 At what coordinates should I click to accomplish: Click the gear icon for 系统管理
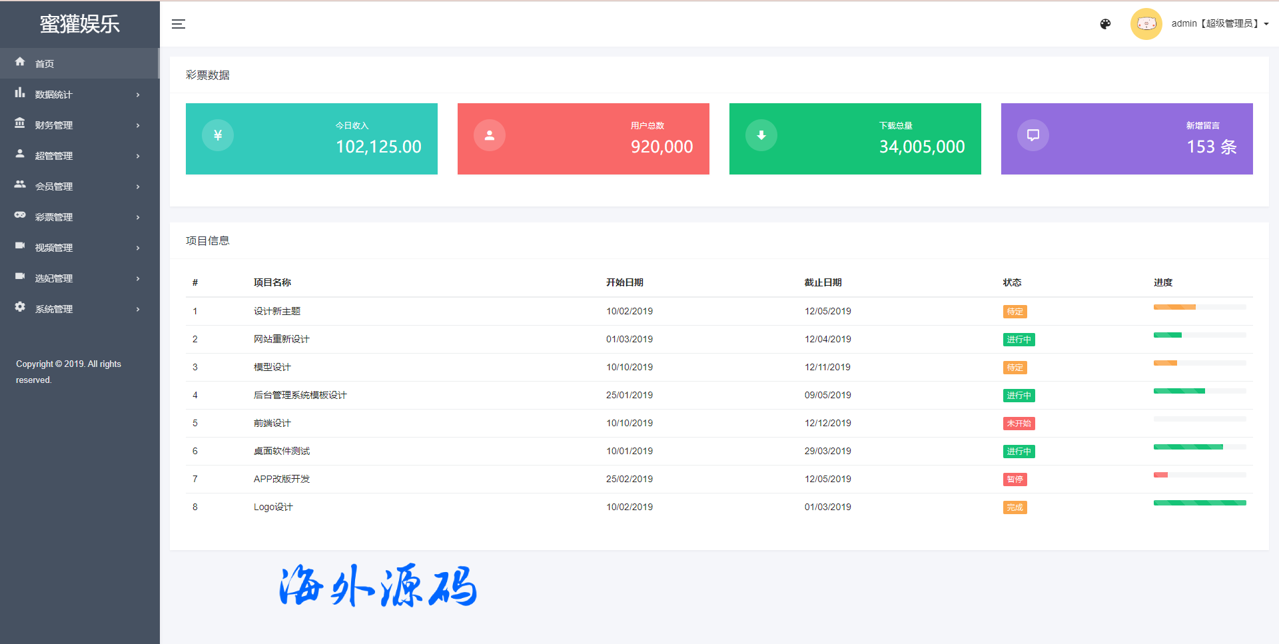[x=20, y=307]
